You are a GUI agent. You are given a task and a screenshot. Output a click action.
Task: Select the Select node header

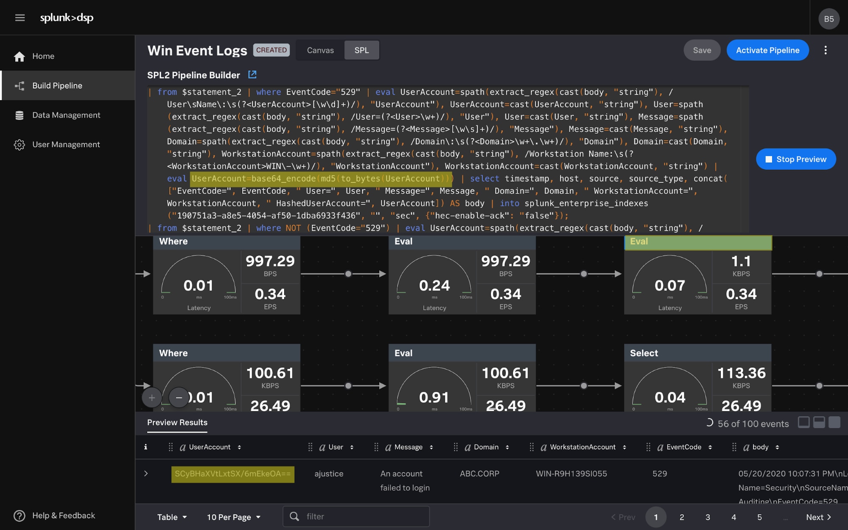point(698,353)
